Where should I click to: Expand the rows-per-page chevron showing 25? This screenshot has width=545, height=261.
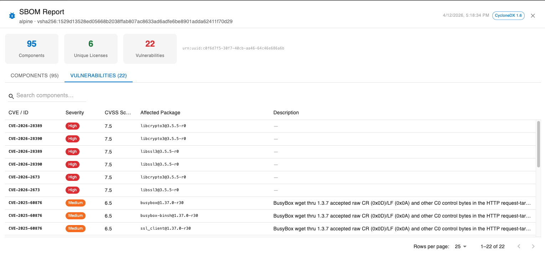click(x=464, y=246)
